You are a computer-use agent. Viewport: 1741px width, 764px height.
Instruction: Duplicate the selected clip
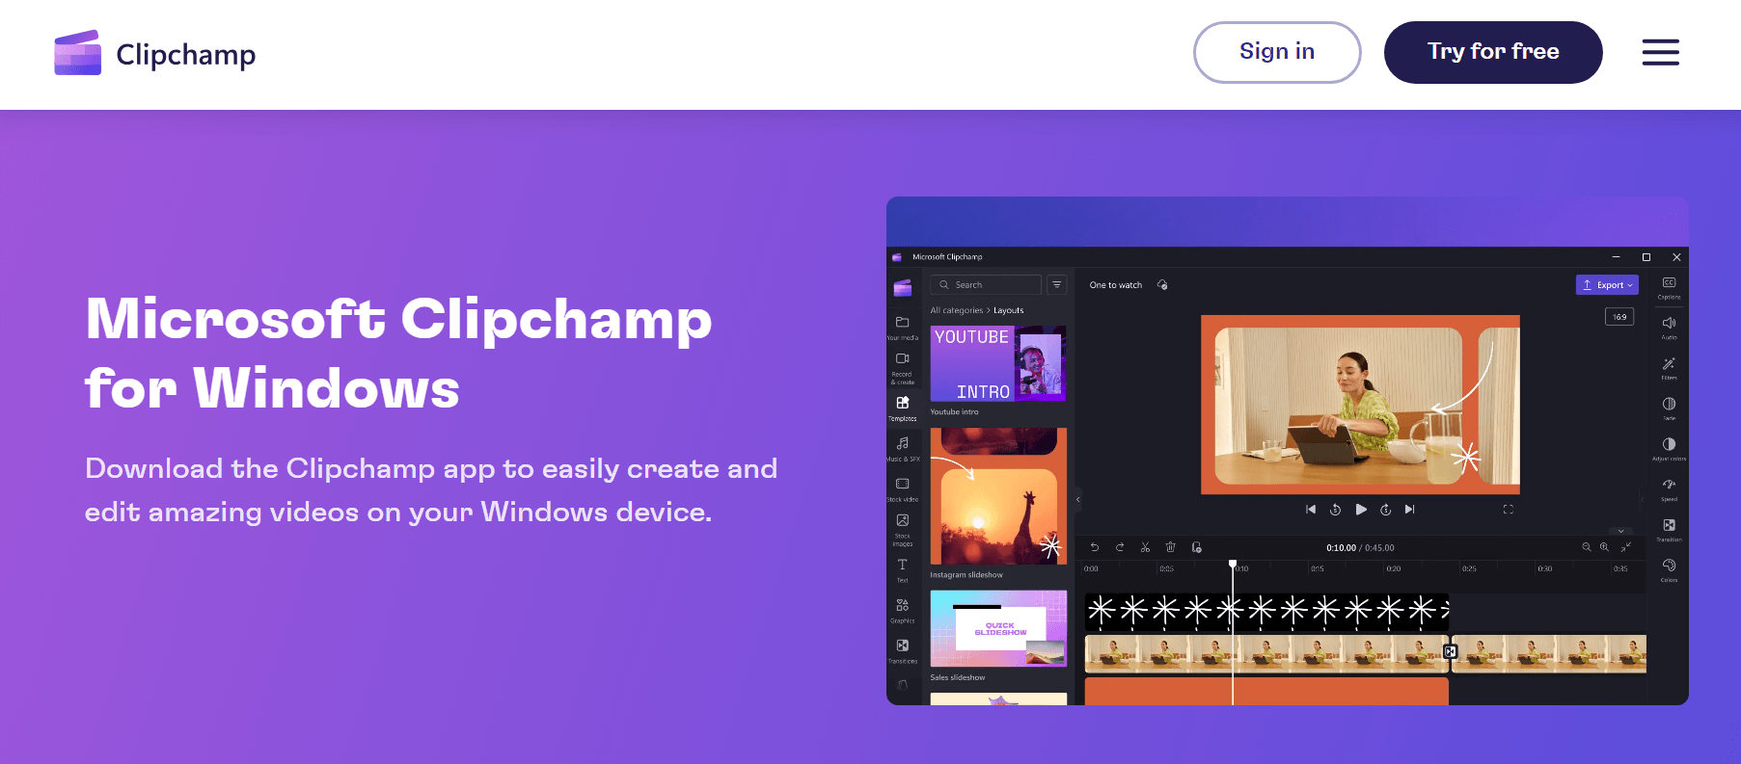(x=1197, y=547)
